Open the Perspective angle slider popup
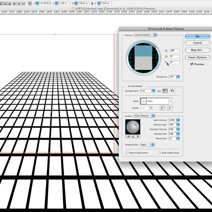 [178, 77]
